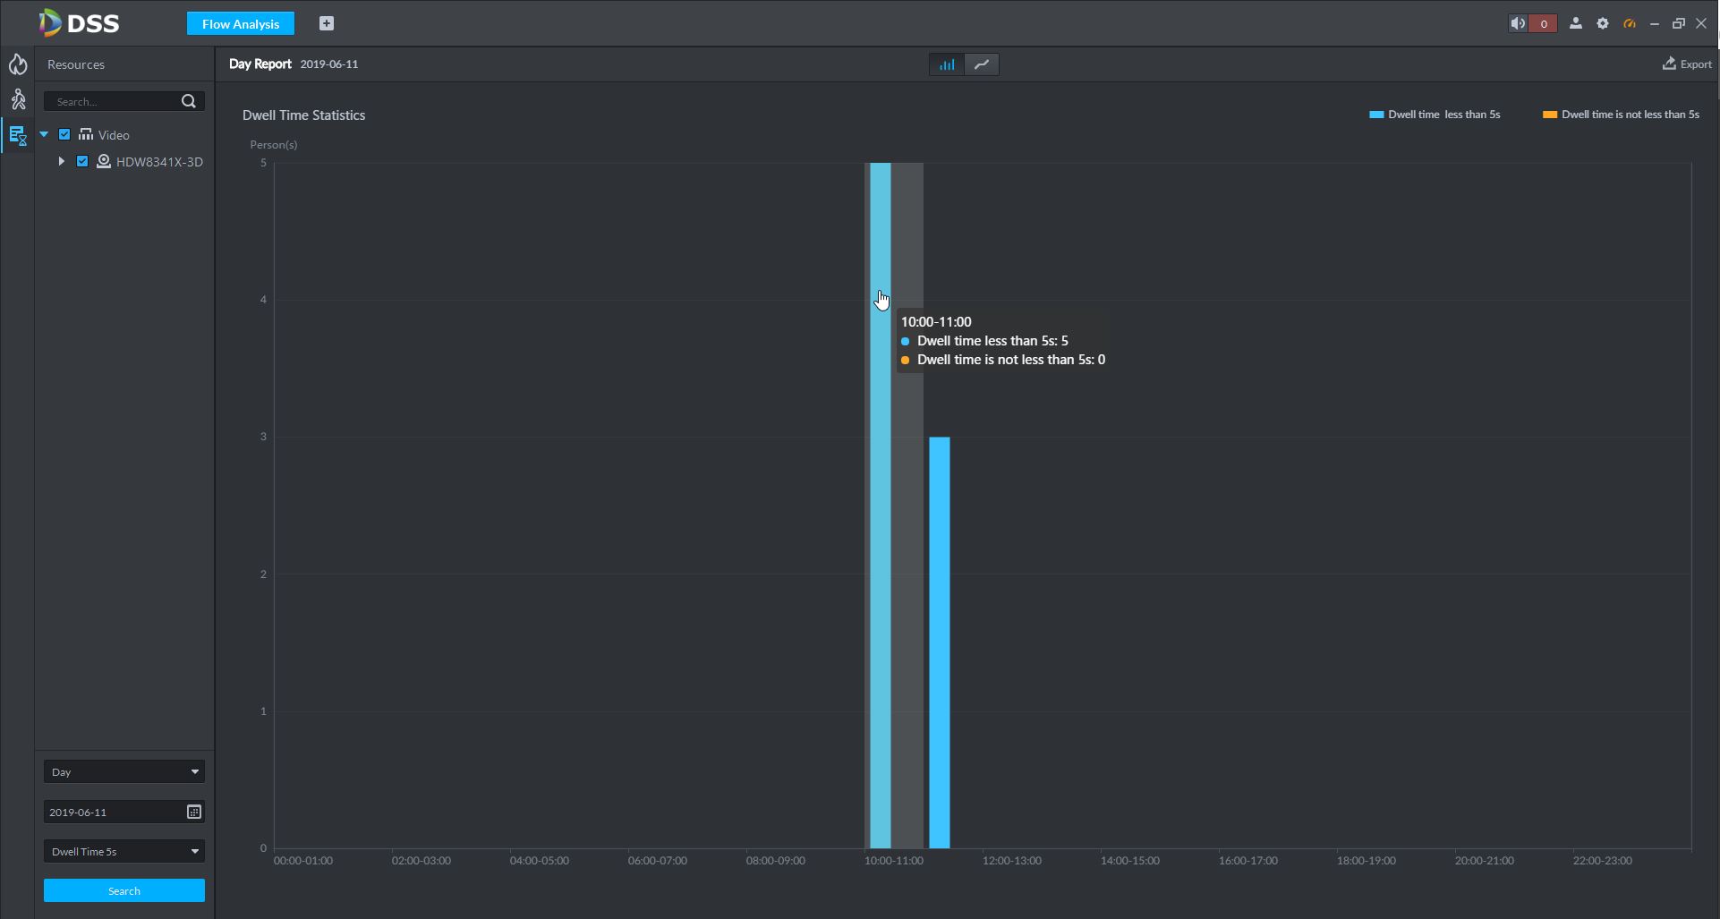1720x919 pixels.
Task: Open the calendar date picker icon
Action: (194, 812)
